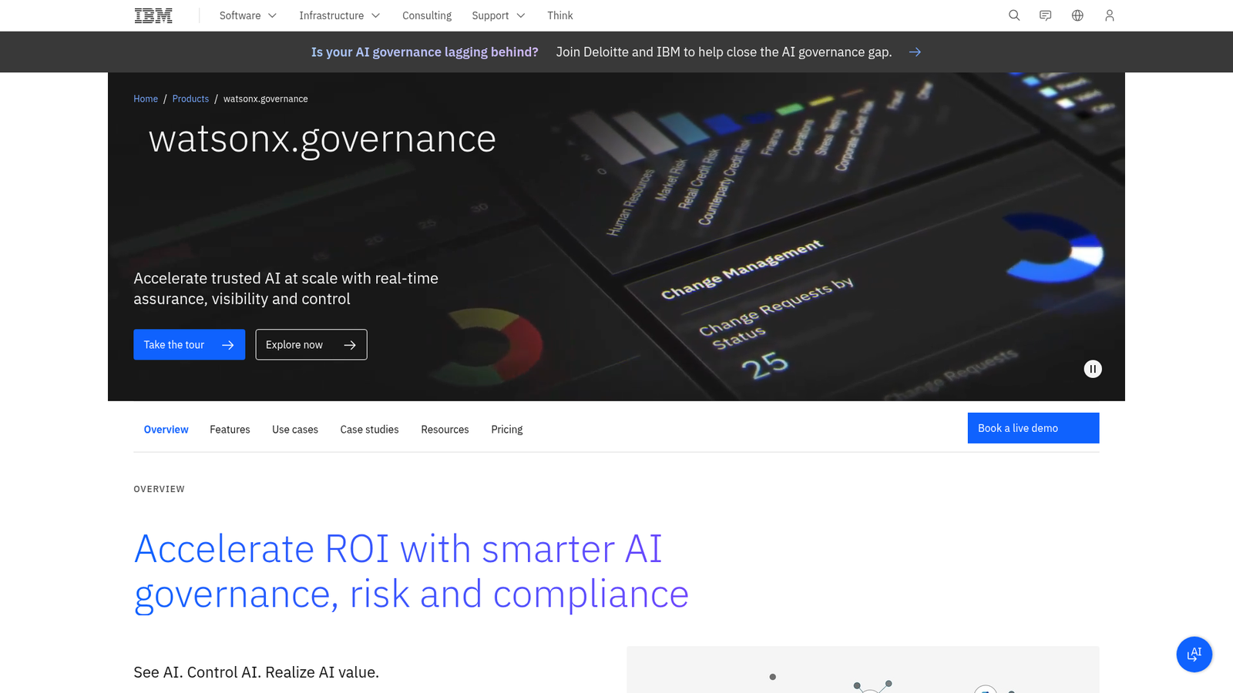
Task: Open the globe region selector icon
Action: coord(1077,15)
